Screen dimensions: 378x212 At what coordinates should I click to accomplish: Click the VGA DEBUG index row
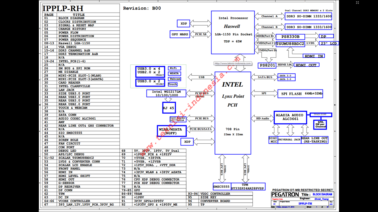(81, 47)
